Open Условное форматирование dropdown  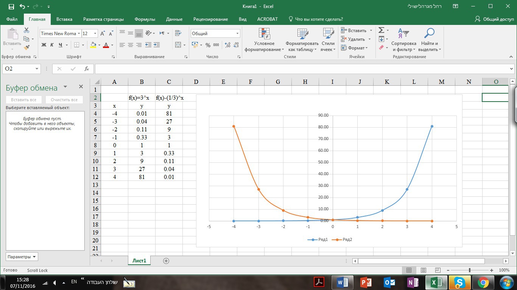click(x=264, y=40)
